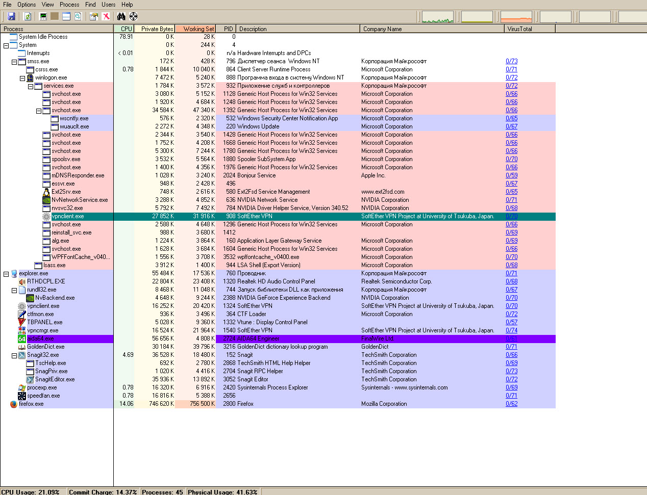The height and width of the screenshot is (495, 647).
Task: Collapse the Snagit32.exe child processes
Action: coord(14,355)
